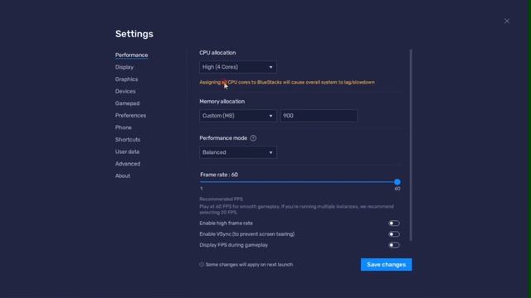This screenshot has height=298, width=531.
Task: Click the settings panel vertical scrollbar
Action: click(411, 146)
